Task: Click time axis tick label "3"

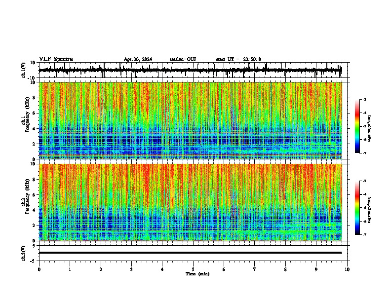Action: pyautogui.click(x=131, y=269)
